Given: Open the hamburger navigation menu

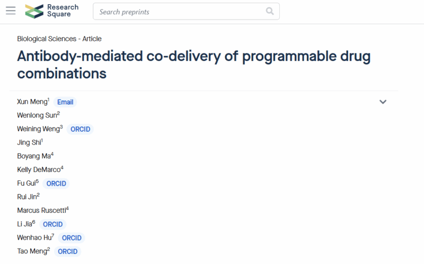Looking at the screenshot, I should (11, 11).
